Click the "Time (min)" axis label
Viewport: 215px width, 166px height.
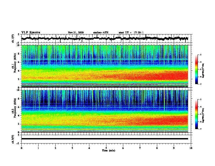tap(109, 151)
